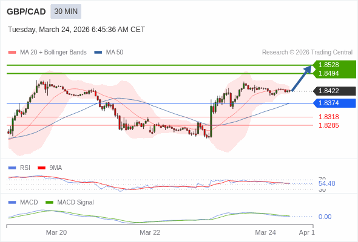Click the MACD Signal legend label
Image resolution: width=358 pixels, height=242 pixels.
pyautogui.click(x=76, y=203)
